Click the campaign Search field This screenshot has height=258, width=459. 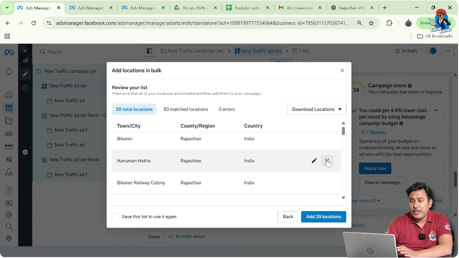pyautogui.click(x=86, y=52)
